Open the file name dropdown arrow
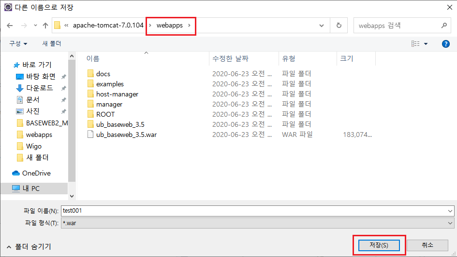Screen dimensions: 457x257 pos(450,211)
